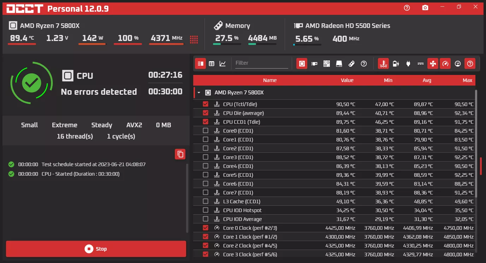Toggle the unknown hardware filter beside the memory stick icon
Screen dimensions: 486x263
364,64
